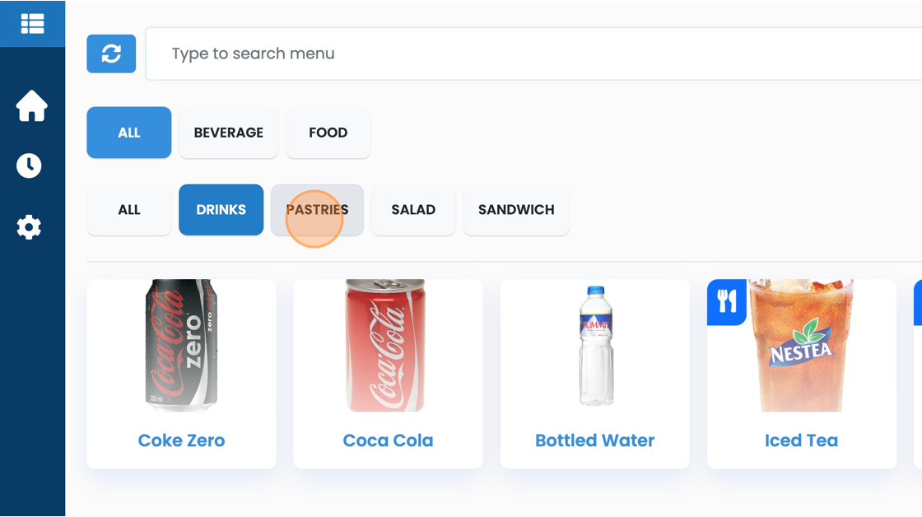Click the fork and knife badge on Iced Tea
Screen dimensions: 922x517
point(727,302)
